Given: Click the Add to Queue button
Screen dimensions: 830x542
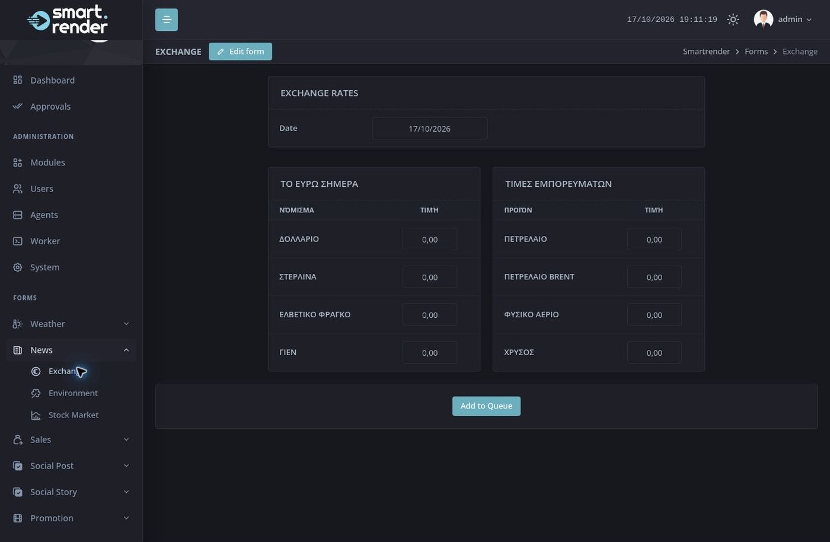Looking at the screenshot, I should click(486, 406).
